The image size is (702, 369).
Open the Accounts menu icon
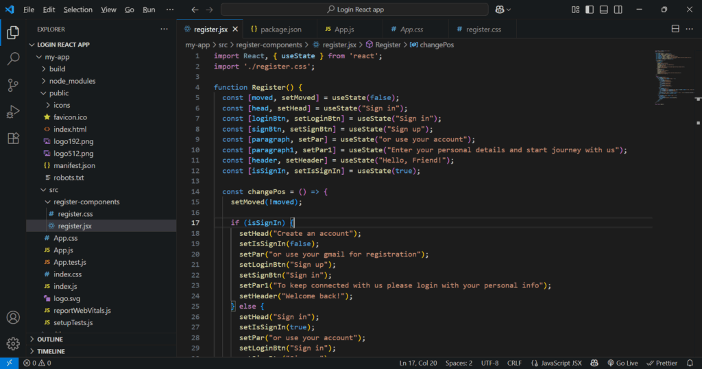[x=12, y=318]
